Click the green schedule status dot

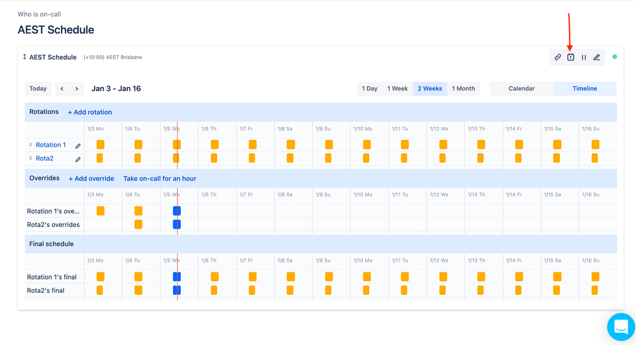click(x=615, y=57)
